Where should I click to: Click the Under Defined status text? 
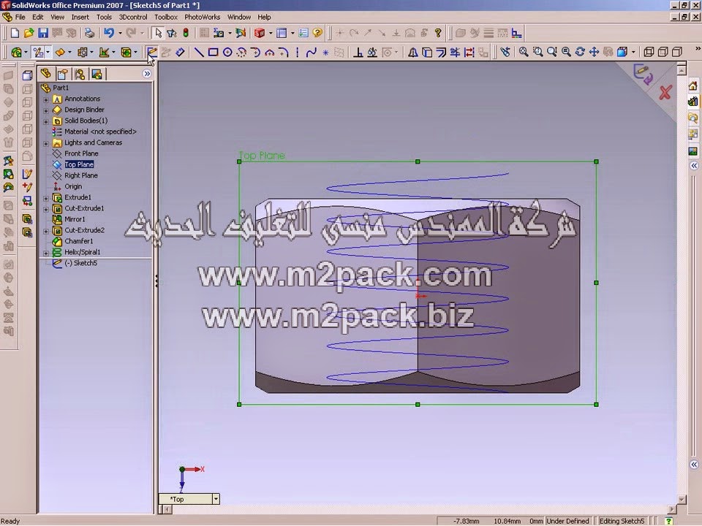[567, 521]
